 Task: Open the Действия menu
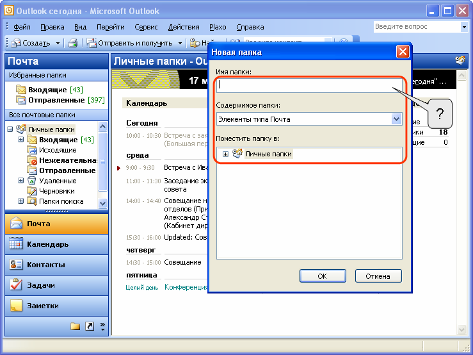184,27
